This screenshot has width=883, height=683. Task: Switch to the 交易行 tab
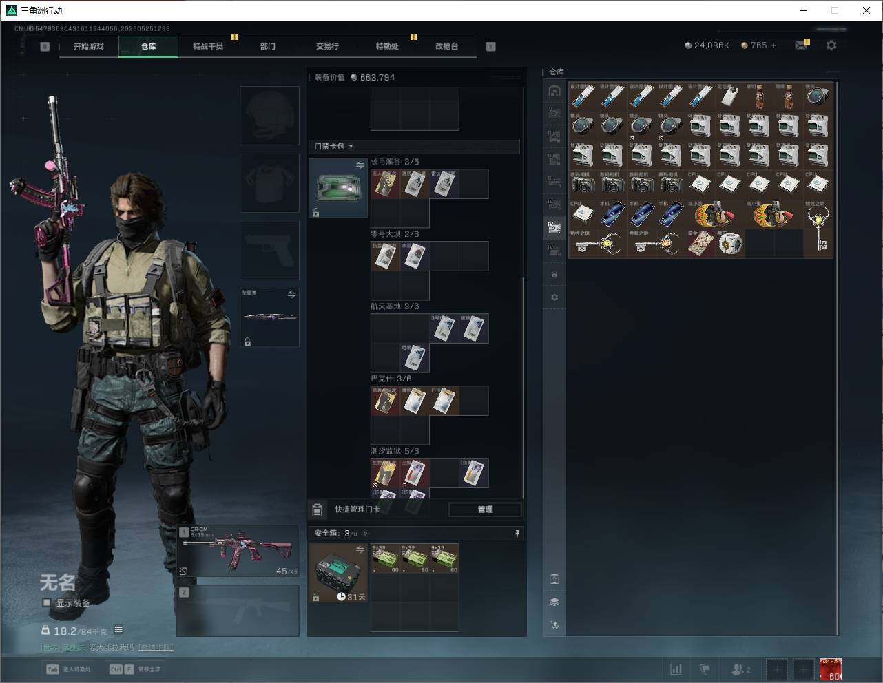(x=327, y=46)
